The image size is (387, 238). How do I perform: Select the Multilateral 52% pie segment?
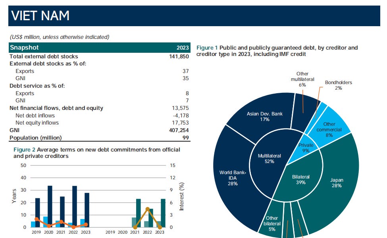pyautogui.click(x=269, y=159)
